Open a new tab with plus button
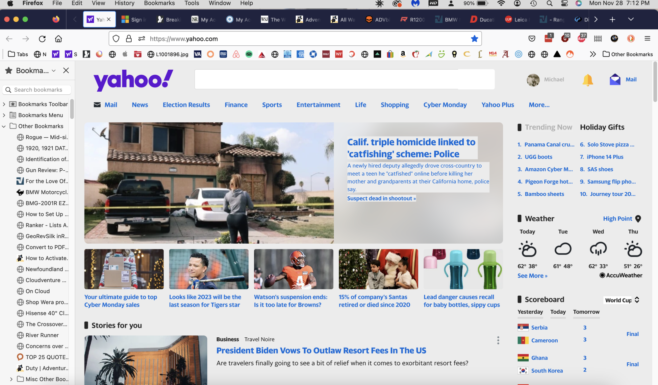 pyautogui.click(x=612, y=19)
